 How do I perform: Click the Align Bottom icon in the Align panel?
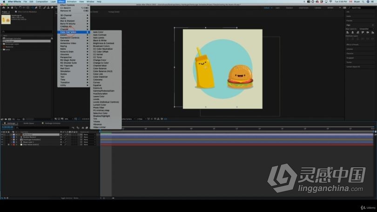click(x=373, y=32)
